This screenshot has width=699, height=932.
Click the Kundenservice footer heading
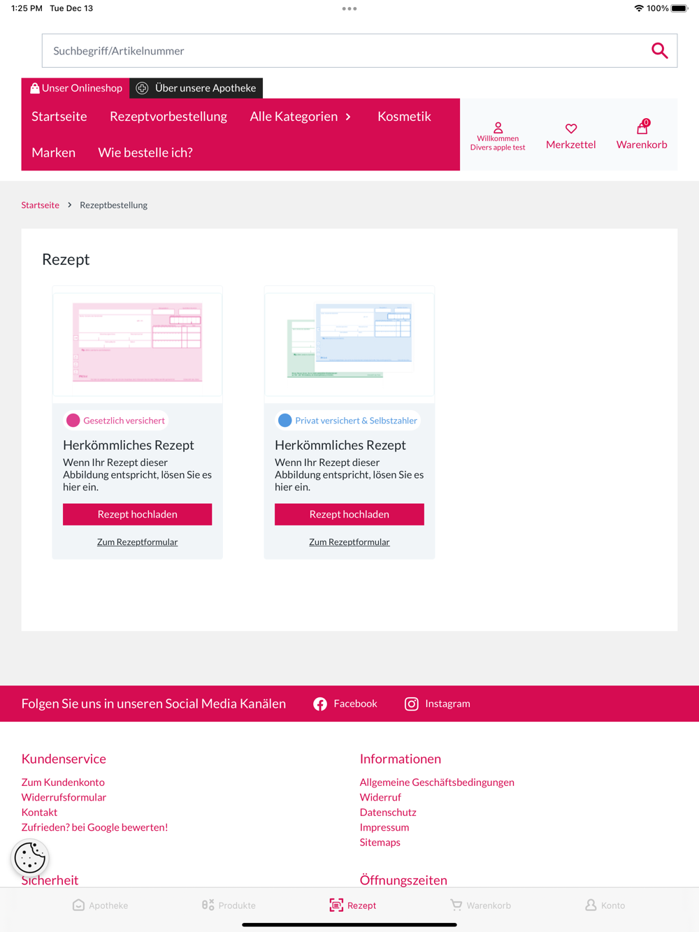64,759
